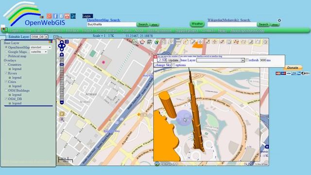Open the About menu
The height and width of the screenshot is (175, 311).
coord(139,30)
